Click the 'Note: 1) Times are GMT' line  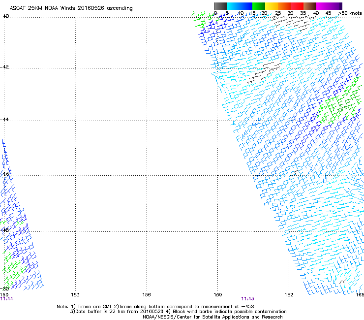pyautogui.click(x=155, y=307)
